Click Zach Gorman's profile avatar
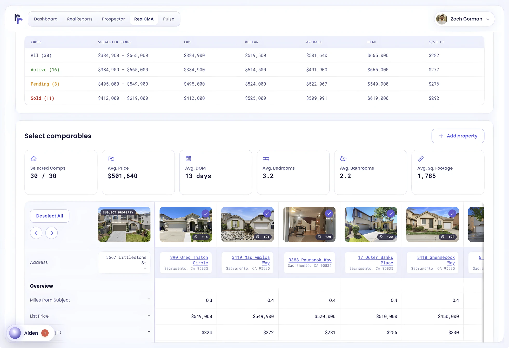 point(442,19)
